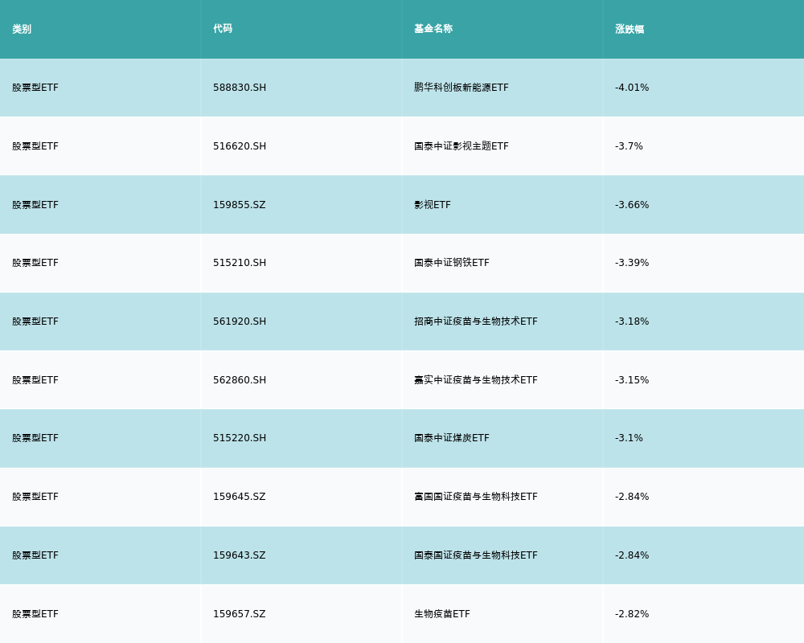The image size is (804, 643).
Task: Select fund 影视ETF
Action: pos(433,205)
